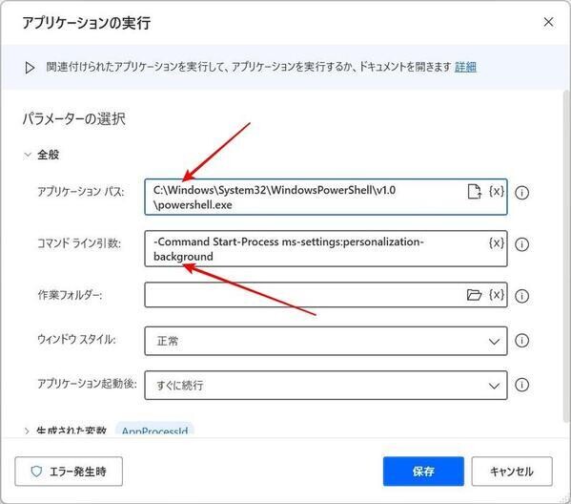Click the パラメーターの選択 heading text
Screen dimensions: 571x504
[x=74, y=119]
